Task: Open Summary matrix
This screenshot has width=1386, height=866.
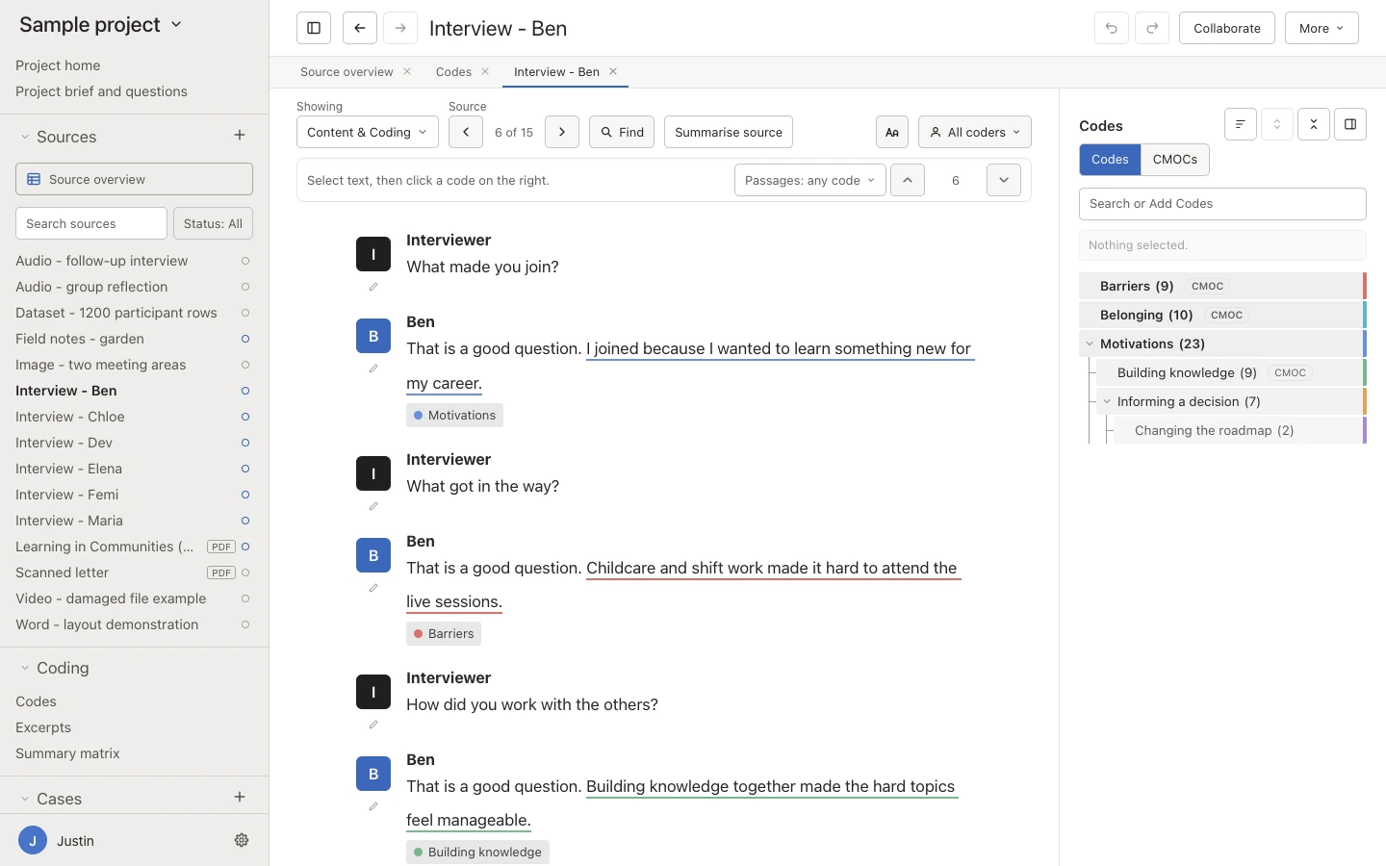Action: 67,753
